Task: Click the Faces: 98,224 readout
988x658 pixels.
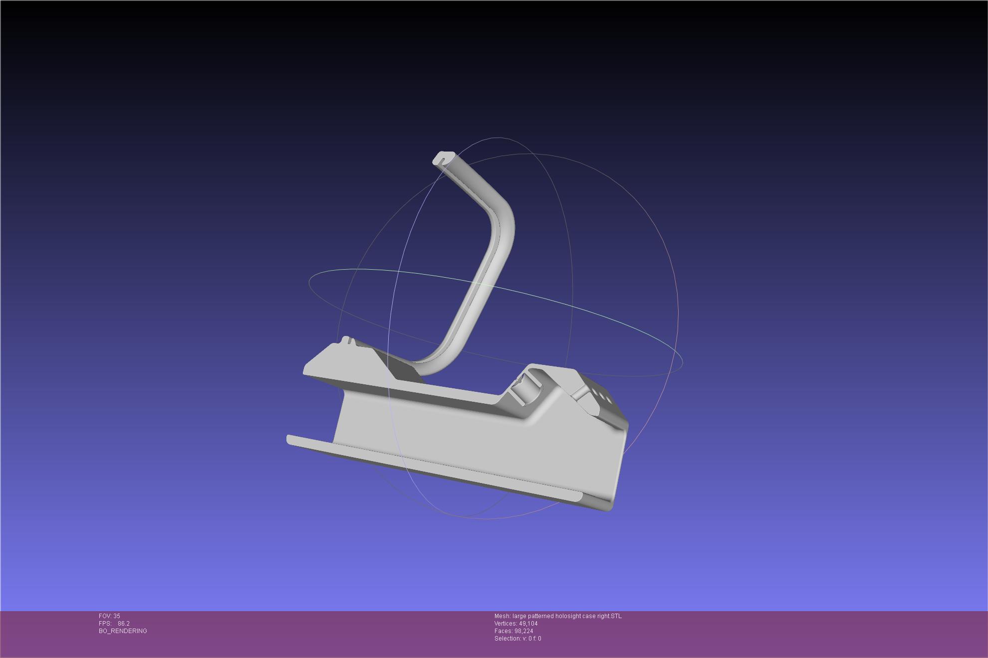Action: click(513, 631)
